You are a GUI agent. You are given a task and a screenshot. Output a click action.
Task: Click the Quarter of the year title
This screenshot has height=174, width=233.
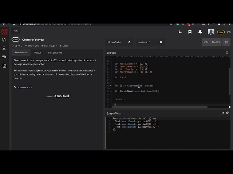33,40
